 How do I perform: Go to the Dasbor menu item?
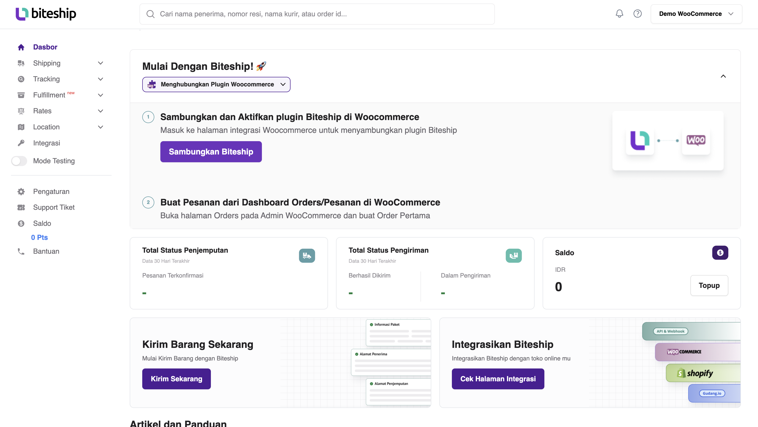click(45, 47)
